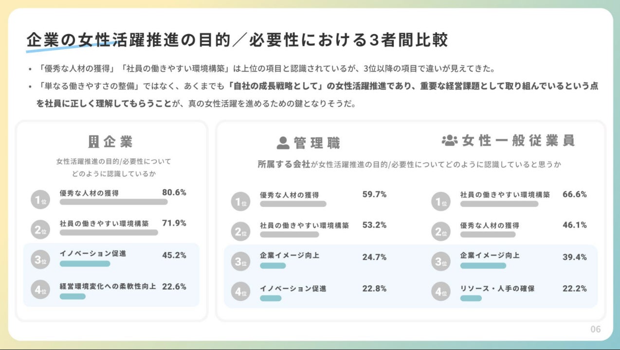
Task: Click the building icon beside the 企業 heading
Action: click(x=93, y=141)
